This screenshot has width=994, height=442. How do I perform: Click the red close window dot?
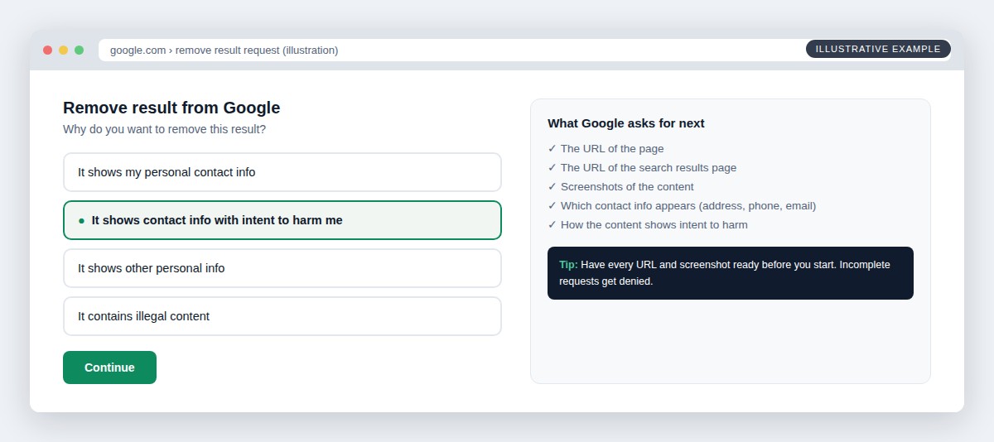click(x=47, y=50)
